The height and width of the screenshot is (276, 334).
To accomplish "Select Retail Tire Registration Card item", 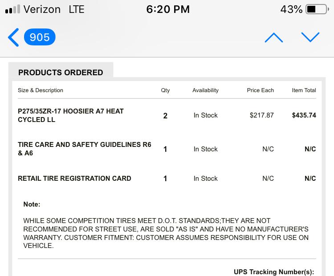I will click(x=74, y=178).
